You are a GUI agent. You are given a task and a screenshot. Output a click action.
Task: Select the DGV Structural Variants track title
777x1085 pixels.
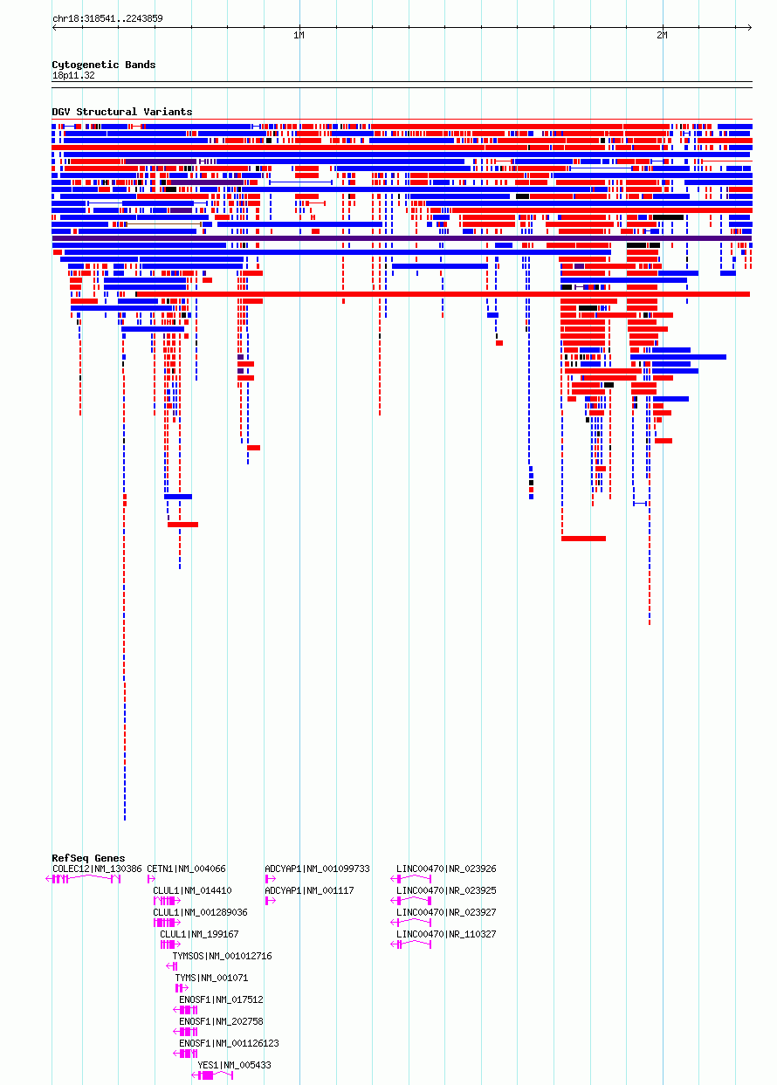(122, 112)
